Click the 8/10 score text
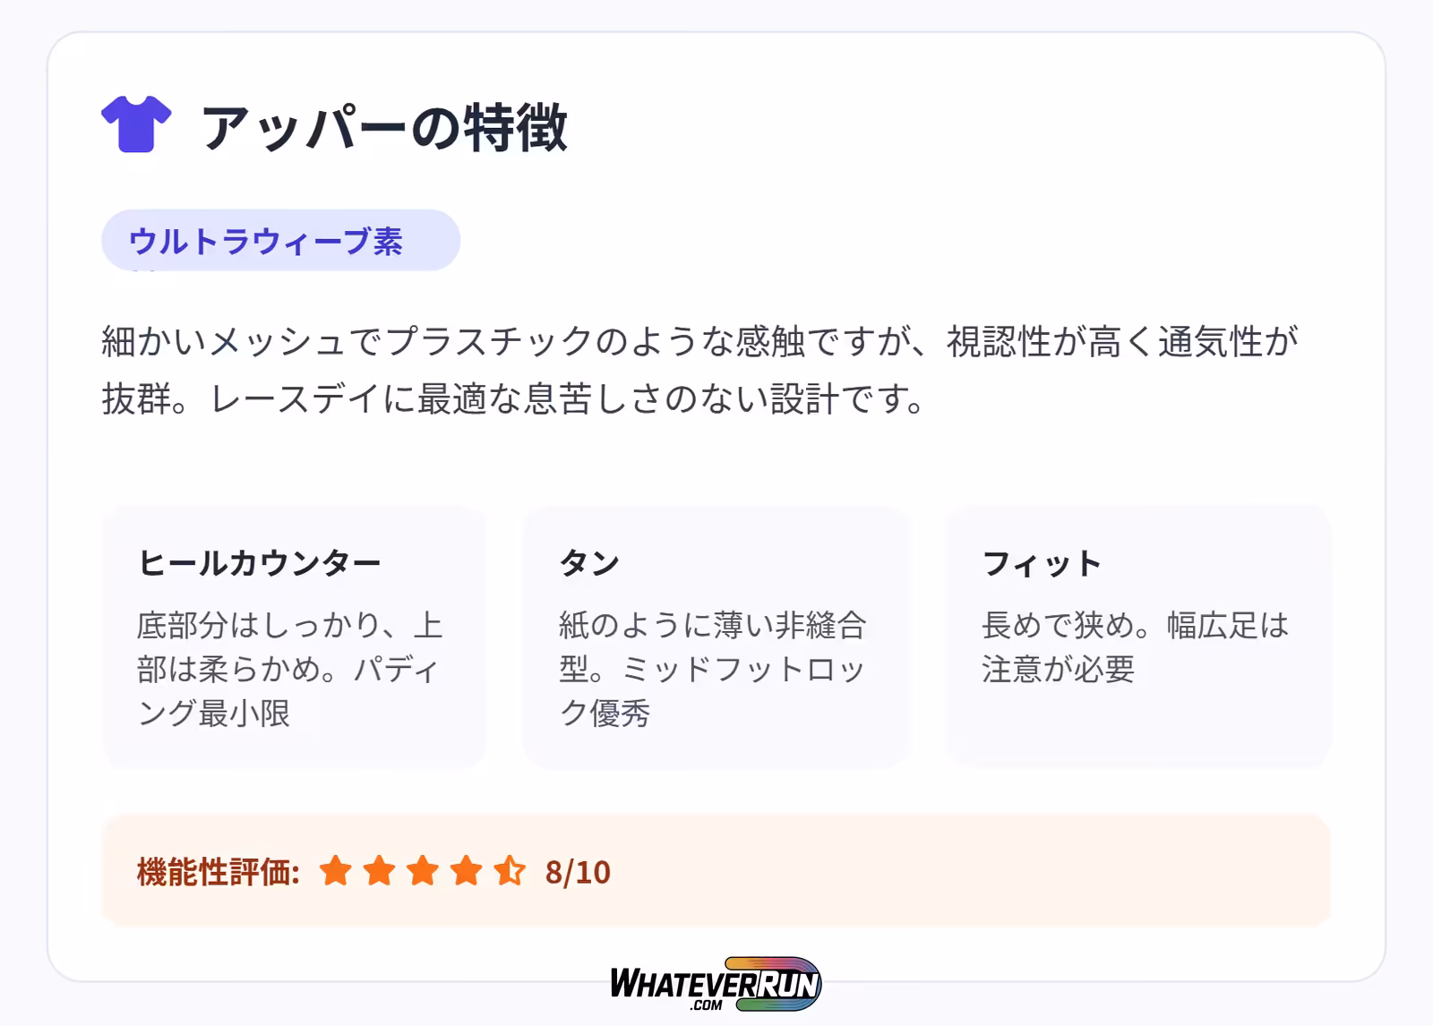 (578, 872)
